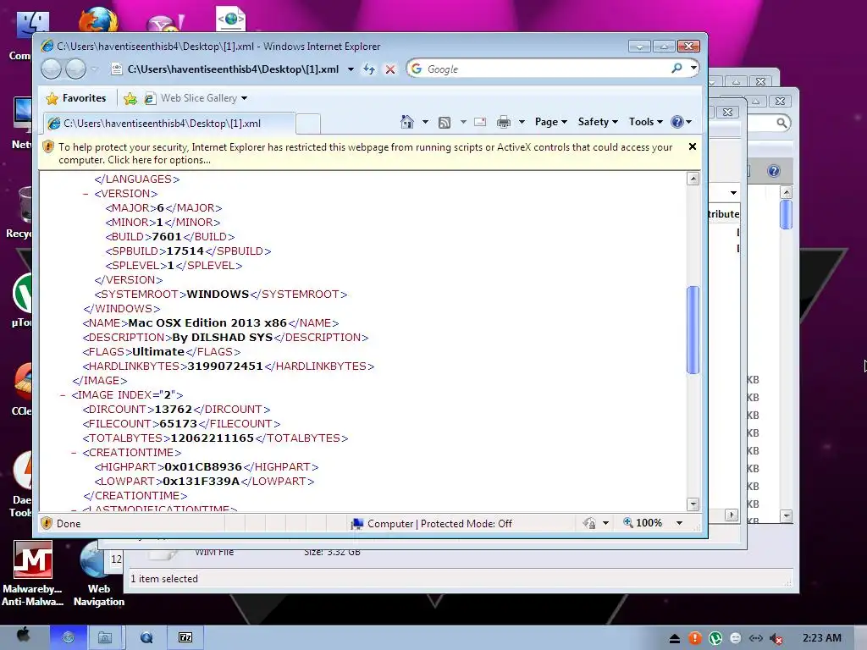Image resolution: width=867 pixels, height=650 pixels.
Task: Click the privacy lock icon in the status bar
Action: (x=590, y=523)
